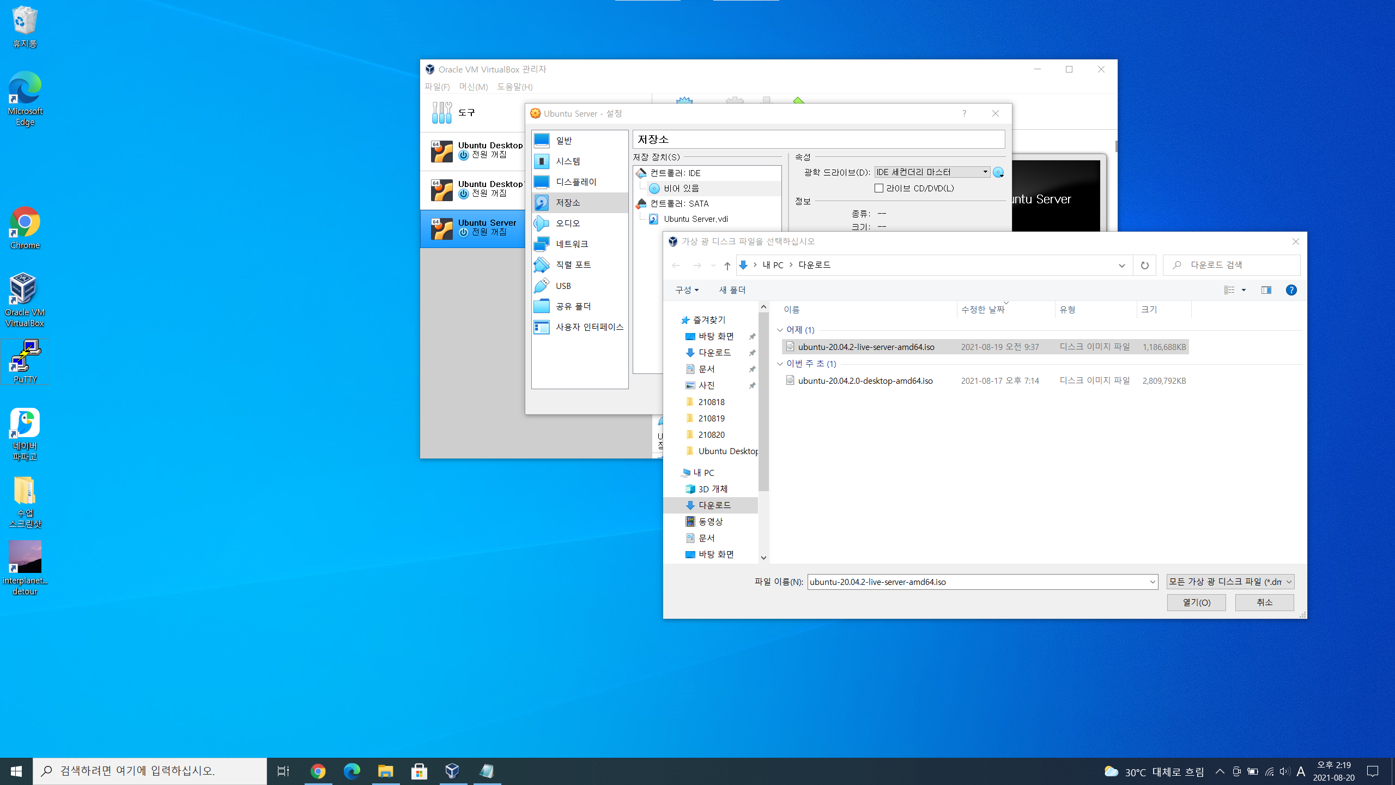Select ubuntu-20.04.2.0-desktop-amd64.iso file
The height and width of the screenshot is (785, 1395).
pos(865,381)
